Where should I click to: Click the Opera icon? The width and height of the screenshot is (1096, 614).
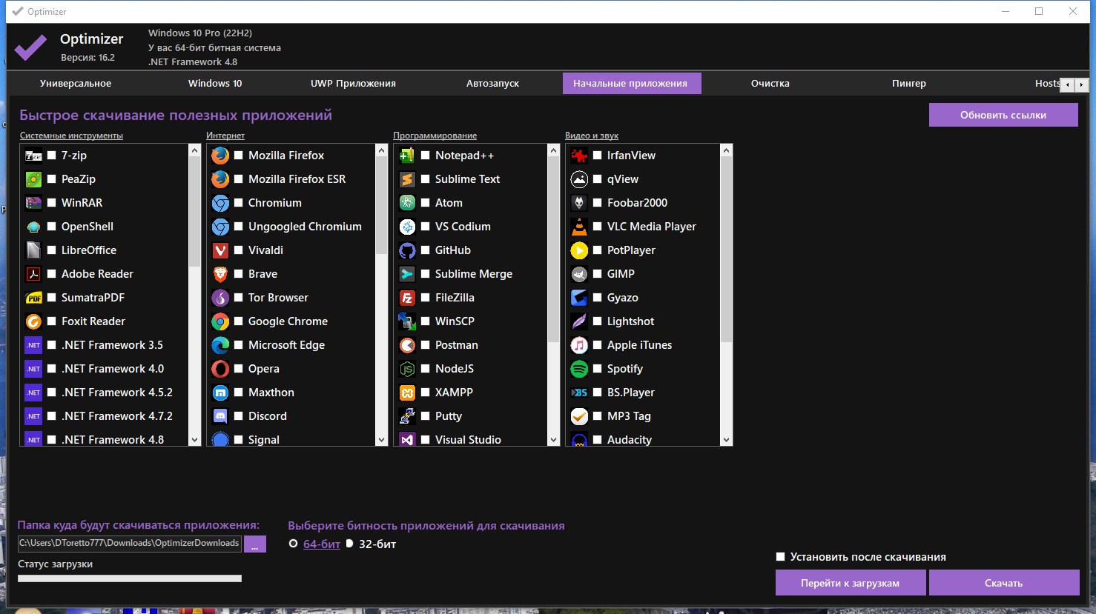pyautogui.click(x=220, y=369)
